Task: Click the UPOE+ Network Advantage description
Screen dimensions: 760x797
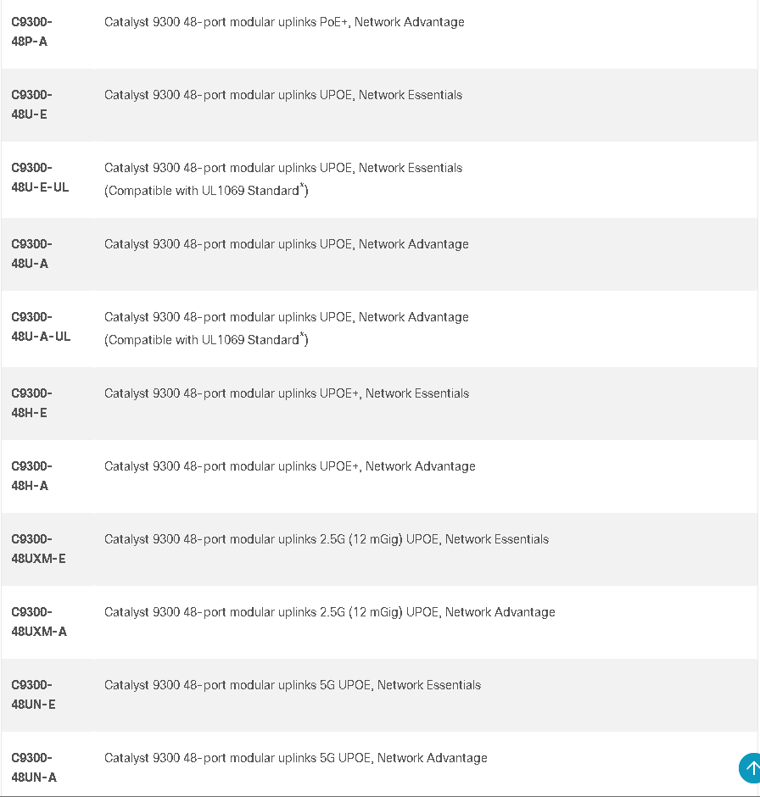Action: 290,466
